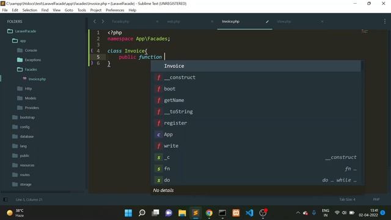Choose getName function completion
The image size is (391, 220).
pos(255,100)
